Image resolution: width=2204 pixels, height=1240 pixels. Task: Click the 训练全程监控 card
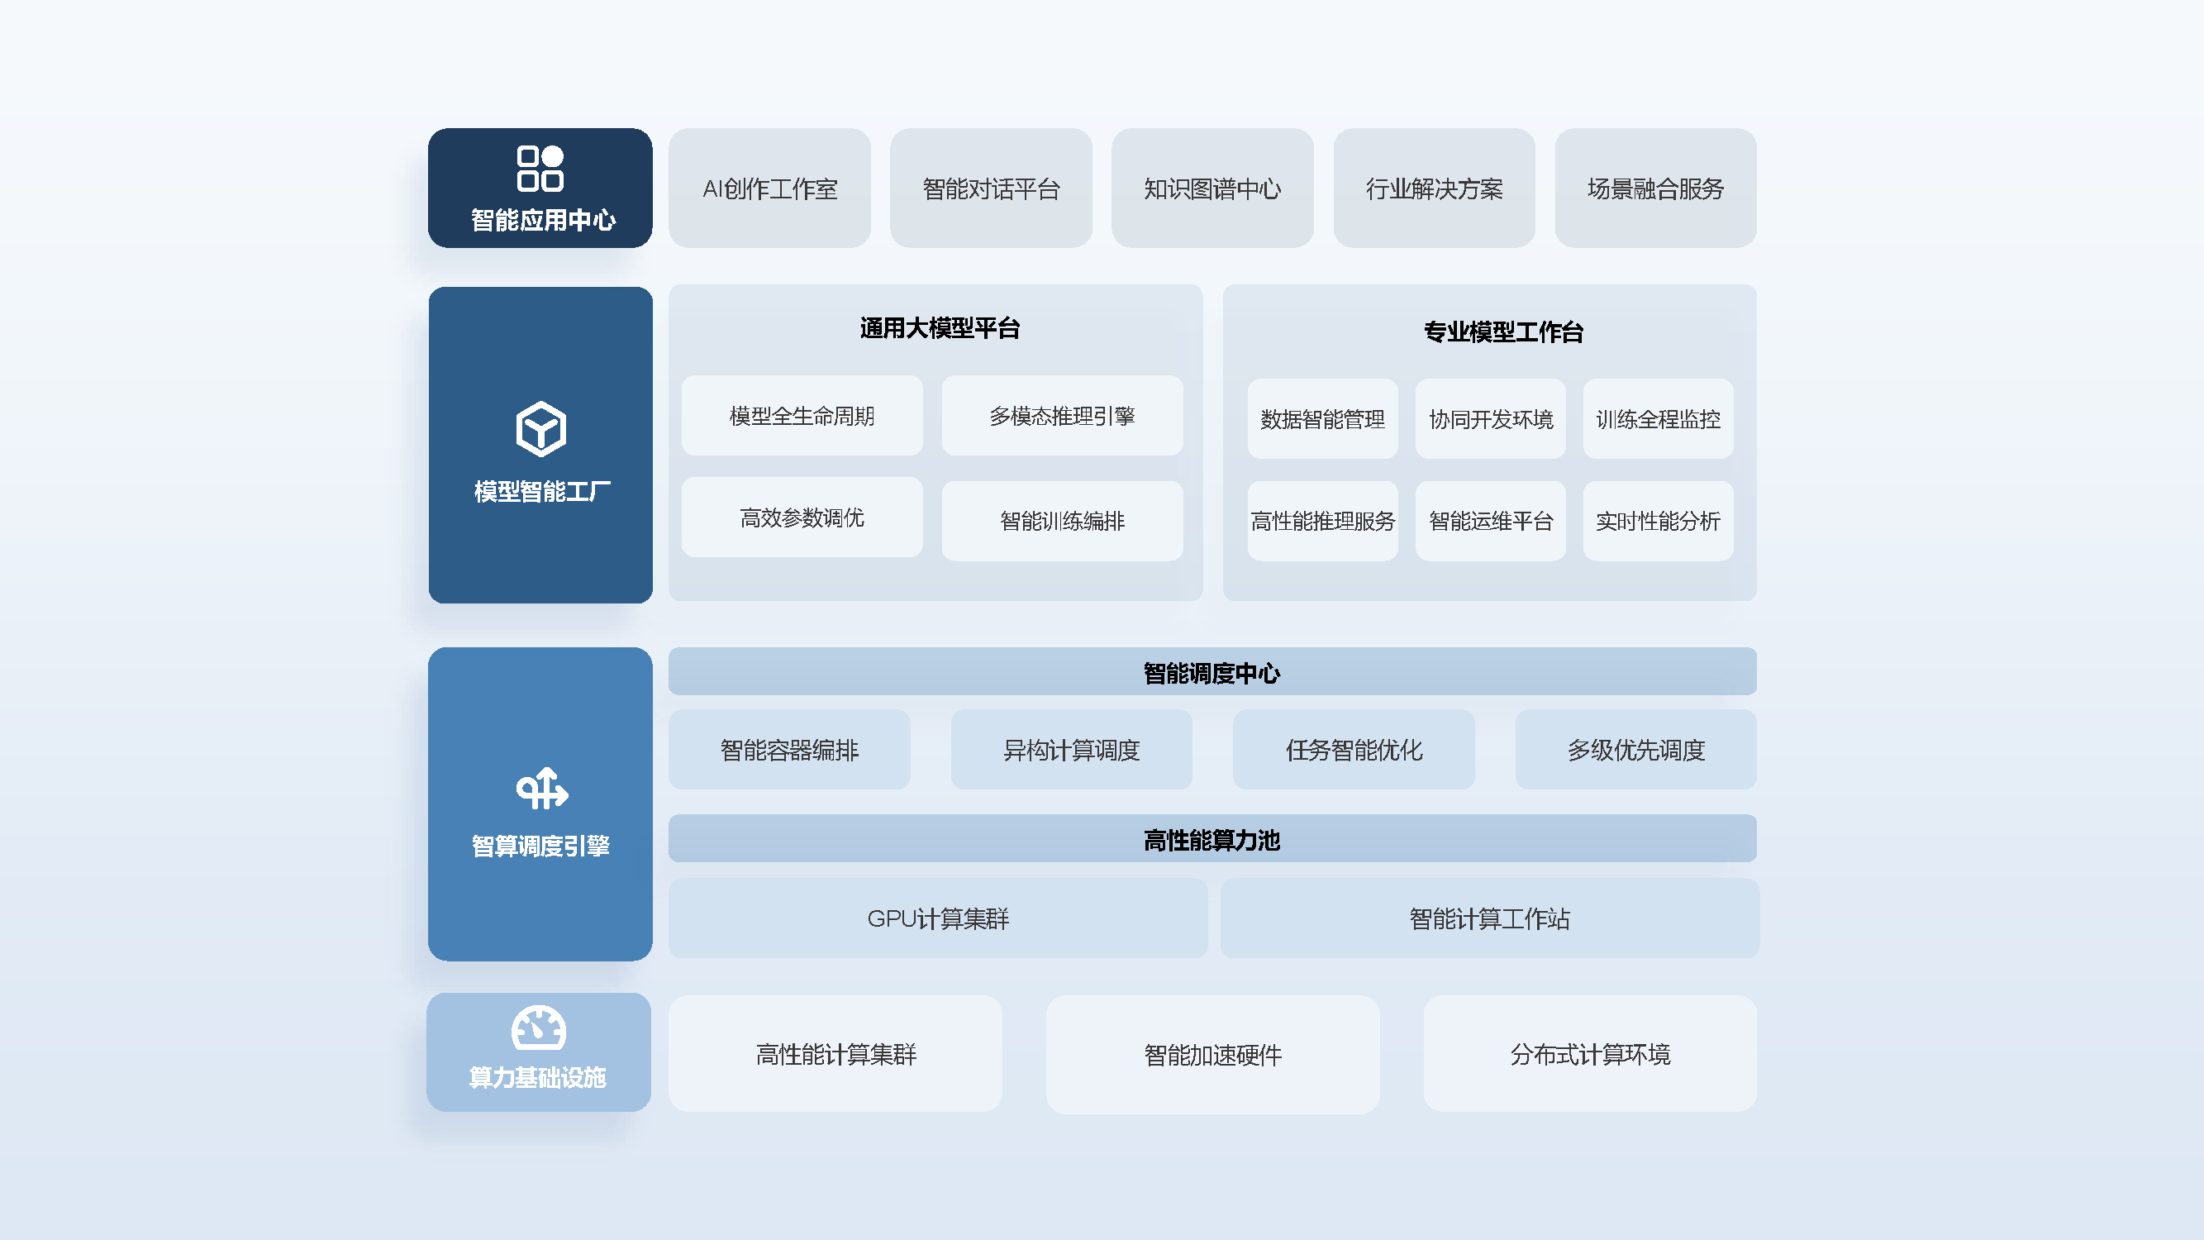point(1658,420)
